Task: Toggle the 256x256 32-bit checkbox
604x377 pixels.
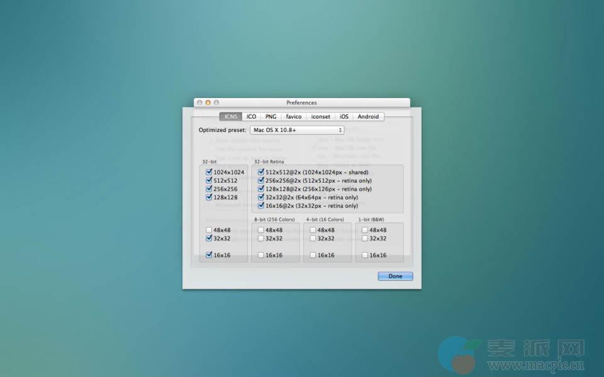Action: click(x=210, y=189)
